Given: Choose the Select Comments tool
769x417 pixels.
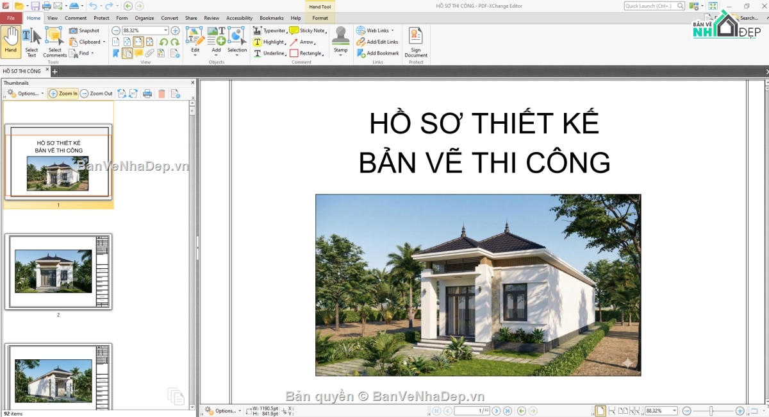Looking at the screenshot, I should tap(54, 41).
